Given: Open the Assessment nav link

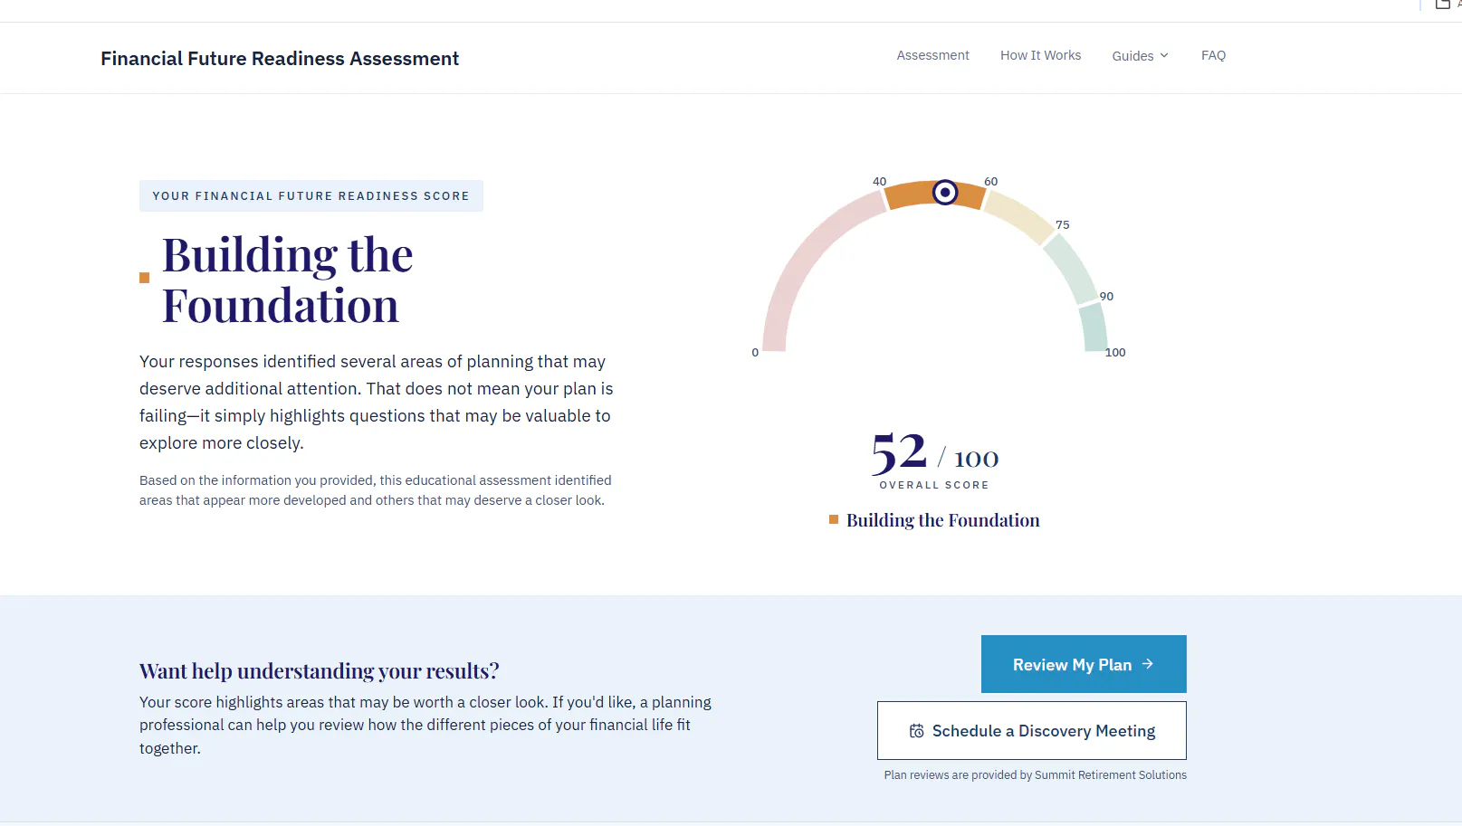Looking at the screenshot, I should click(932, 55).
